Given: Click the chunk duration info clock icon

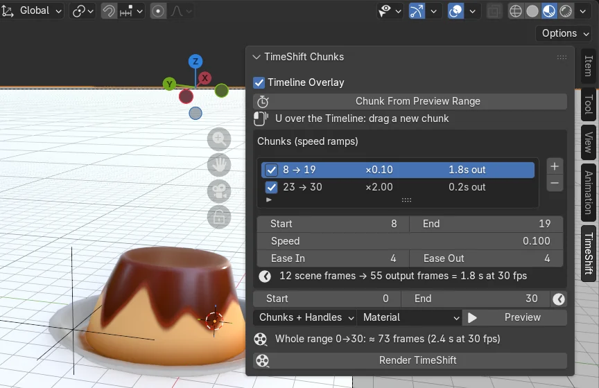Looking at the screenshot, I should click(x=265, y=276).
